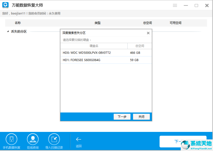Collapse the 丢失的分区 tree group
Viewport: 213px width, 151px height.
click(x=8, y=31)
